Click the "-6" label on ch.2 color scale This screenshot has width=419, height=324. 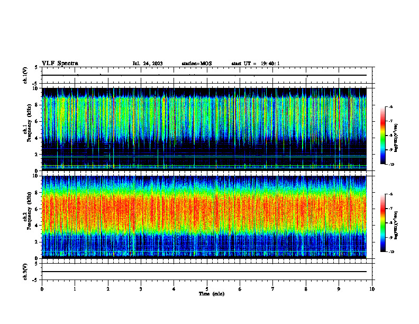[390, 194]
